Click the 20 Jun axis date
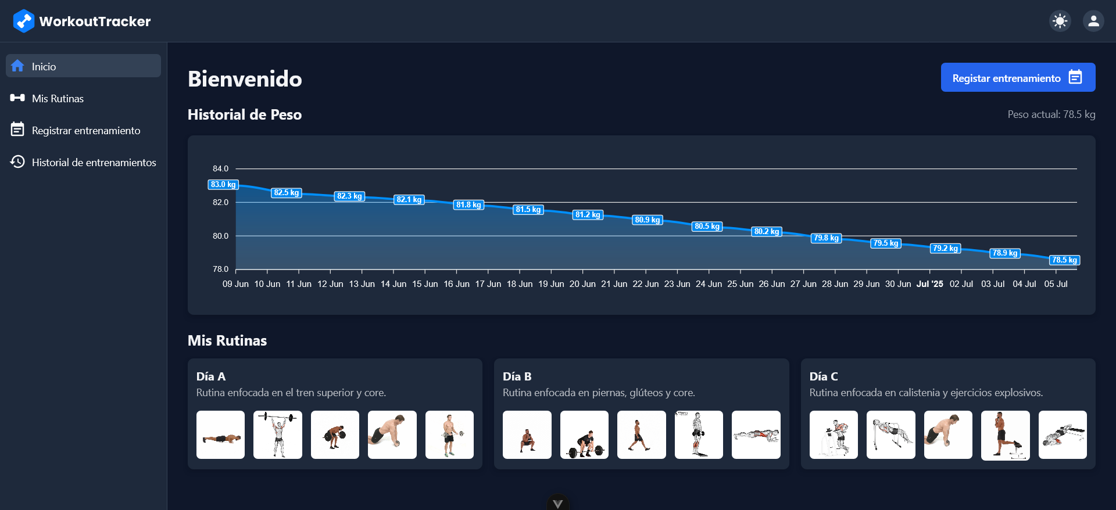Screen dimensions: 1116x510 582,284
